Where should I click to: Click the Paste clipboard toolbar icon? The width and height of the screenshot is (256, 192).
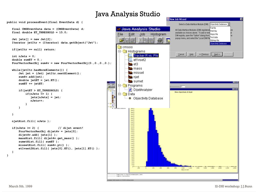[x=151, y=40]
